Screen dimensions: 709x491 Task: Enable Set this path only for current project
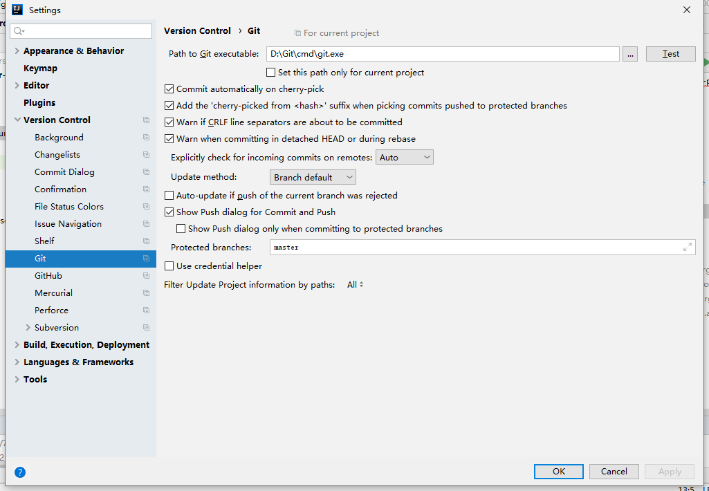pos(271,73)
